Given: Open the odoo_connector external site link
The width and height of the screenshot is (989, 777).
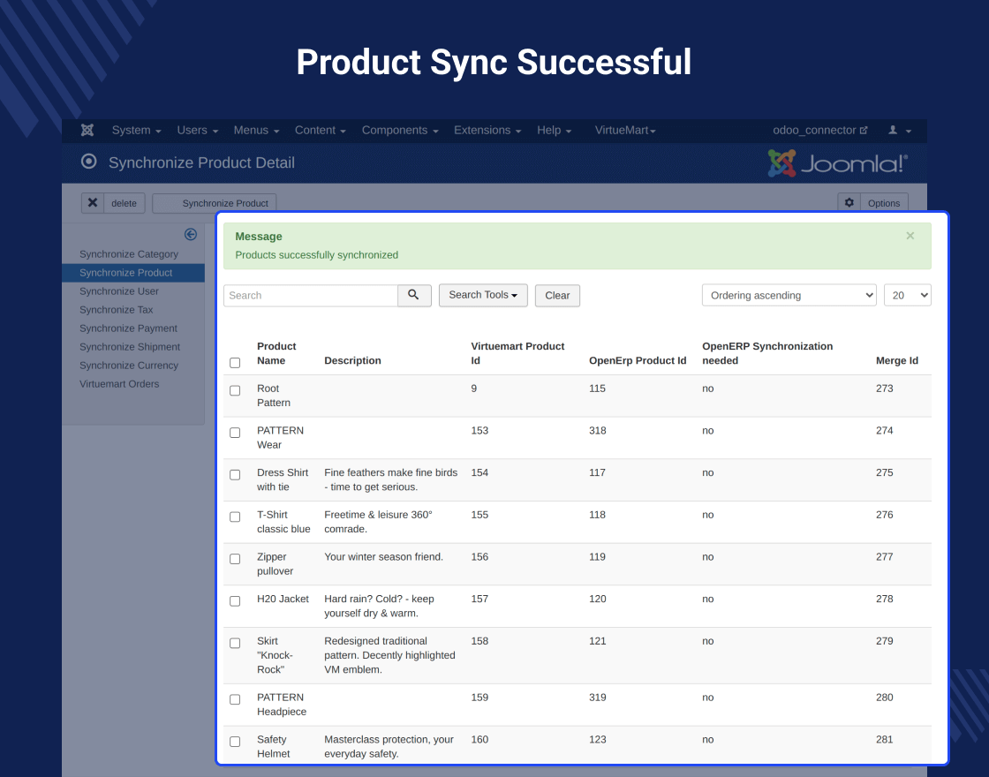Looking at the screenshot, I should point(820,131).
